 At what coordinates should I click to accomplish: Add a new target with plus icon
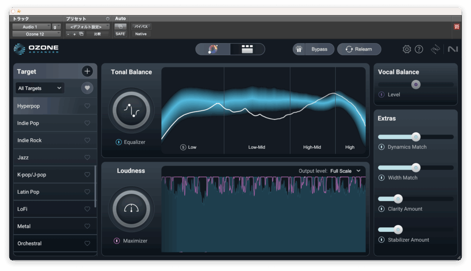coord(87,71)
